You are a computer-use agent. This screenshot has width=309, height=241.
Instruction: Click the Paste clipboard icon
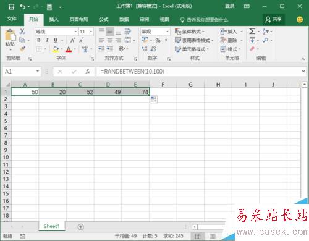[10, 35]
